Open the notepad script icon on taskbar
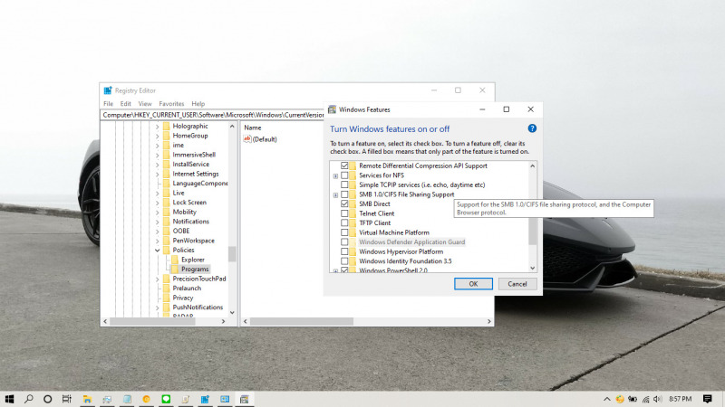 186,399
